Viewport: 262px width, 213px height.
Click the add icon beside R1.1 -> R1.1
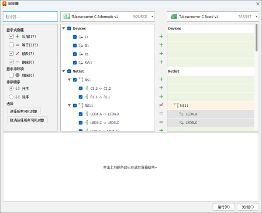pyautogui.click(x=161, y=96)
